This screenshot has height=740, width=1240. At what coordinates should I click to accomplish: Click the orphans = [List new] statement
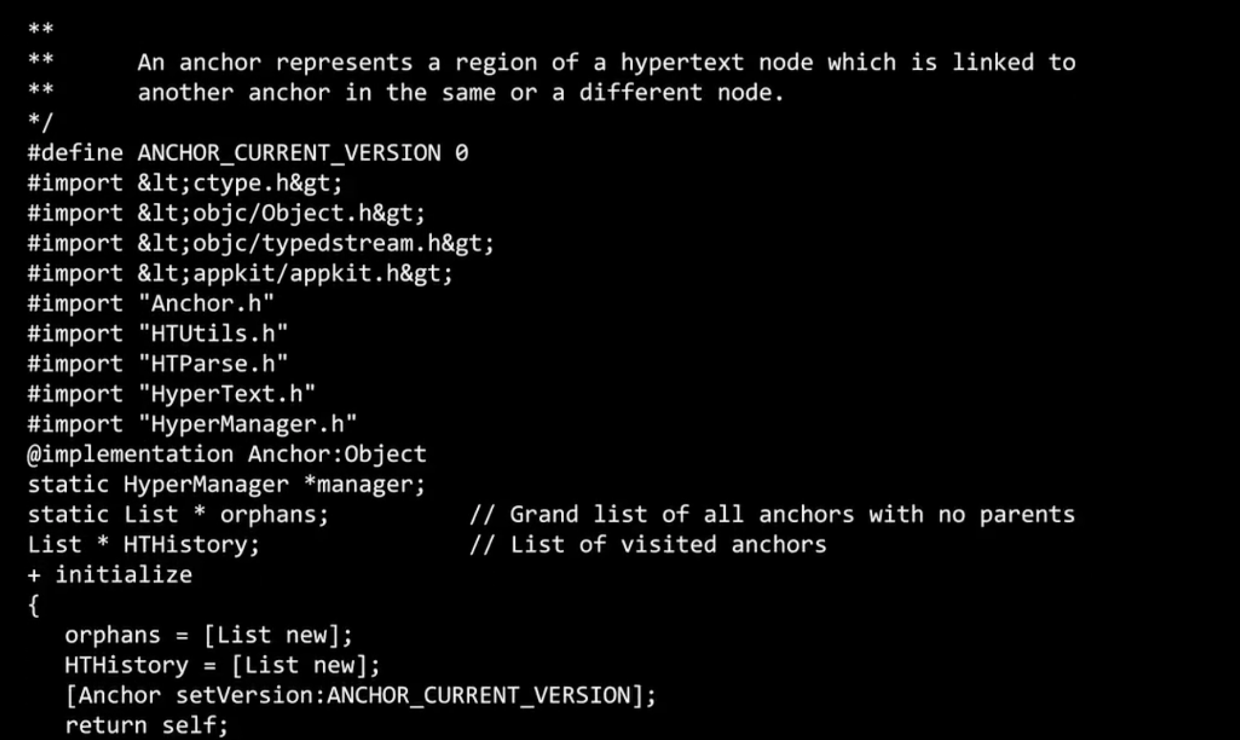pyautogui.click(x=208, y=636)
